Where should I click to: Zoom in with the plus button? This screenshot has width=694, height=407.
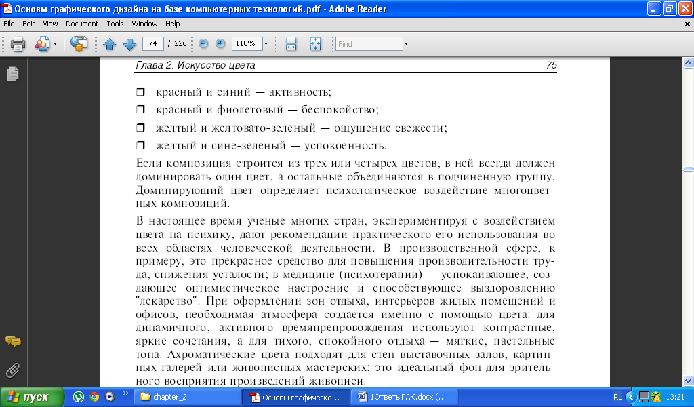click(220, 43)
